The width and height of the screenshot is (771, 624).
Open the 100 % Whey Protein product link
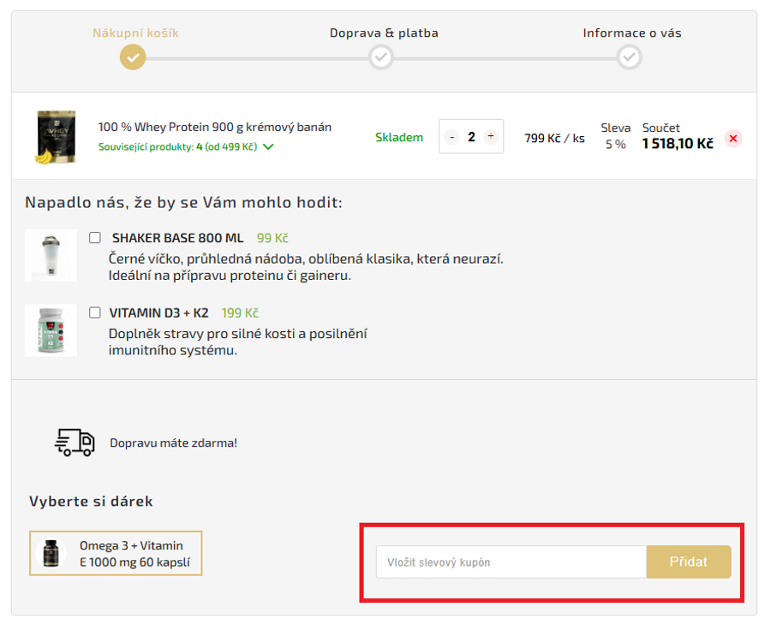coord(214,127)
